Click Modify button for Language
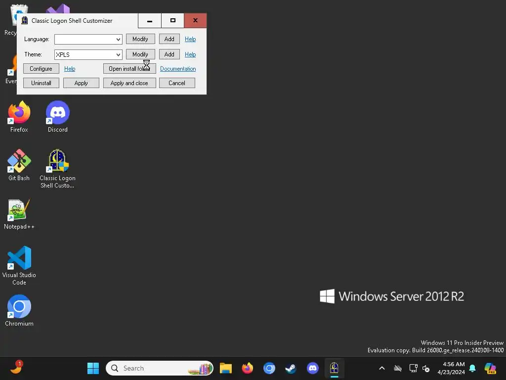Image resolution: width=506 pixels, height=380 pixels. pos(140,39)
